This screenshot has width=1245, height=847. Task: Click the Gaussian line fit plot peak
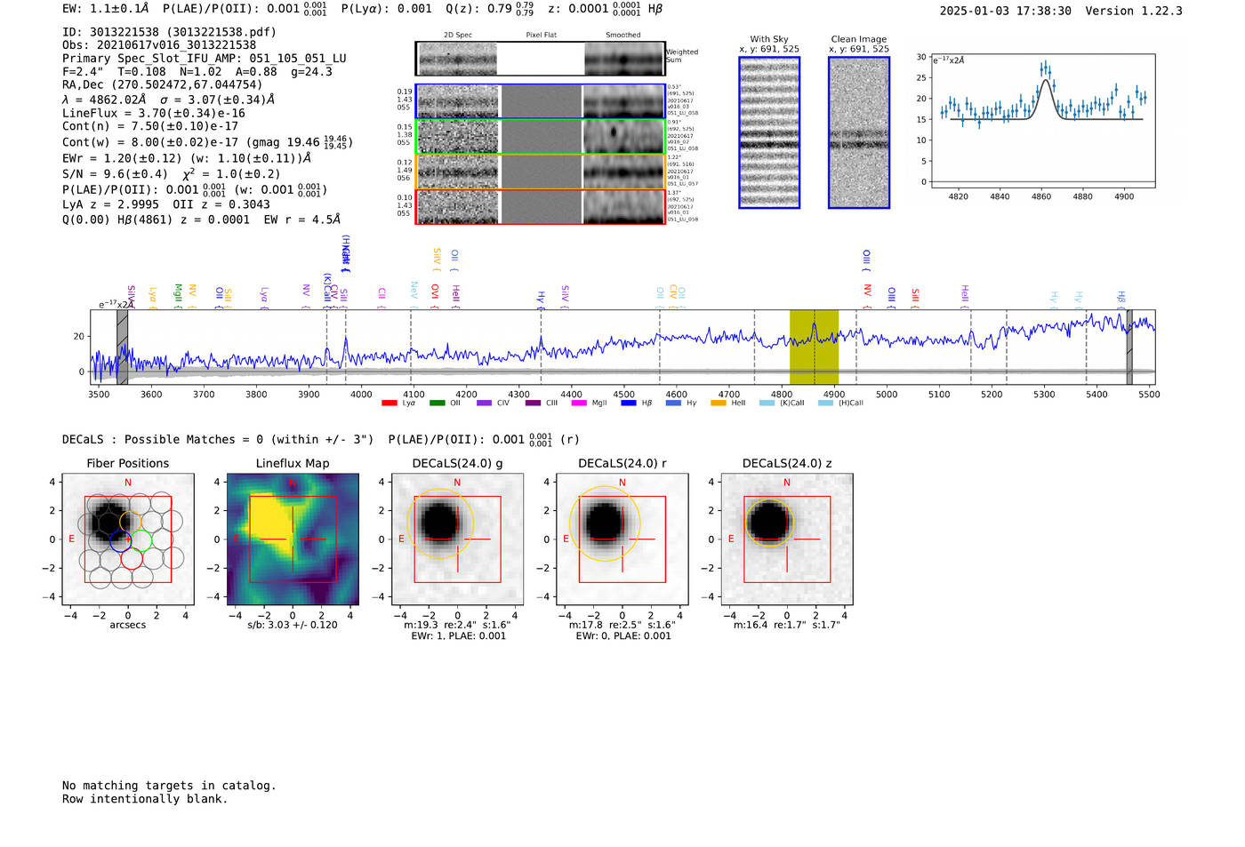(1045, 82)
